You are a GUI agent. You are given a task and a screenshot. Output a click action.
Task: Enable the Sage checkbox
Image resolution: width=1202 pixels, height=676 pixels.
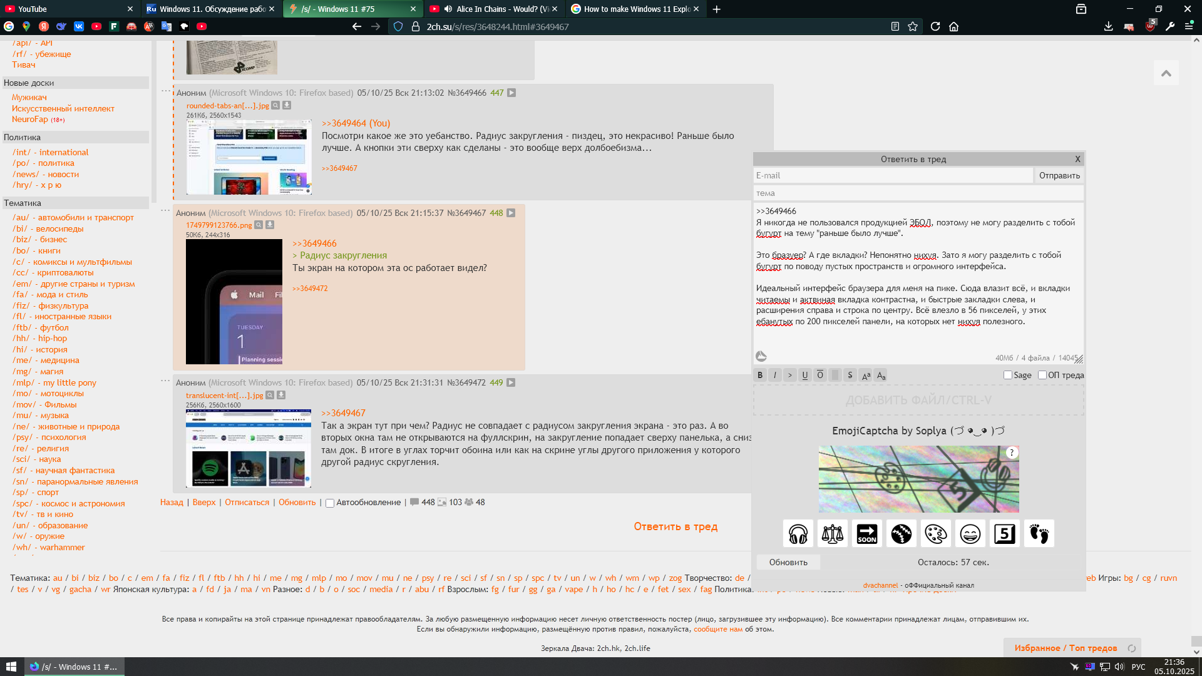(x=1008, y=375)
